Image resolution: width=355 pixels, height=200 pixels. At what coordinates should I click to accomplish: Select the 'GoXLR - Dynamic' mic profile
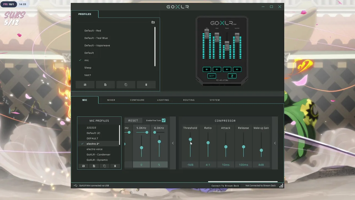pos(97,160)
